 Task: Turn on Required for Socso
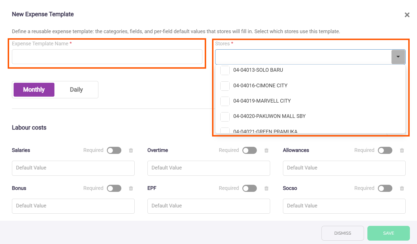click(x=385, y=188)
